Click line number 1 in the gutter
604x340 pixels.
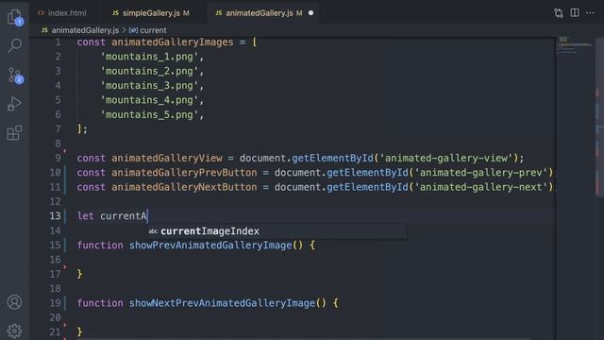[x=58, y=42]
